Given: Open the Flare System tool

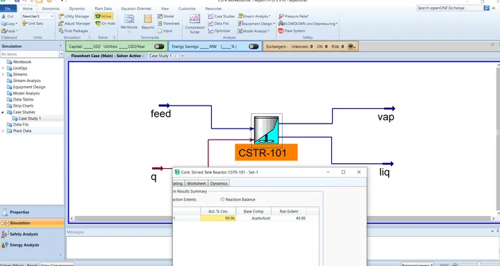Looking at the screenshot, I should [292, 31].
